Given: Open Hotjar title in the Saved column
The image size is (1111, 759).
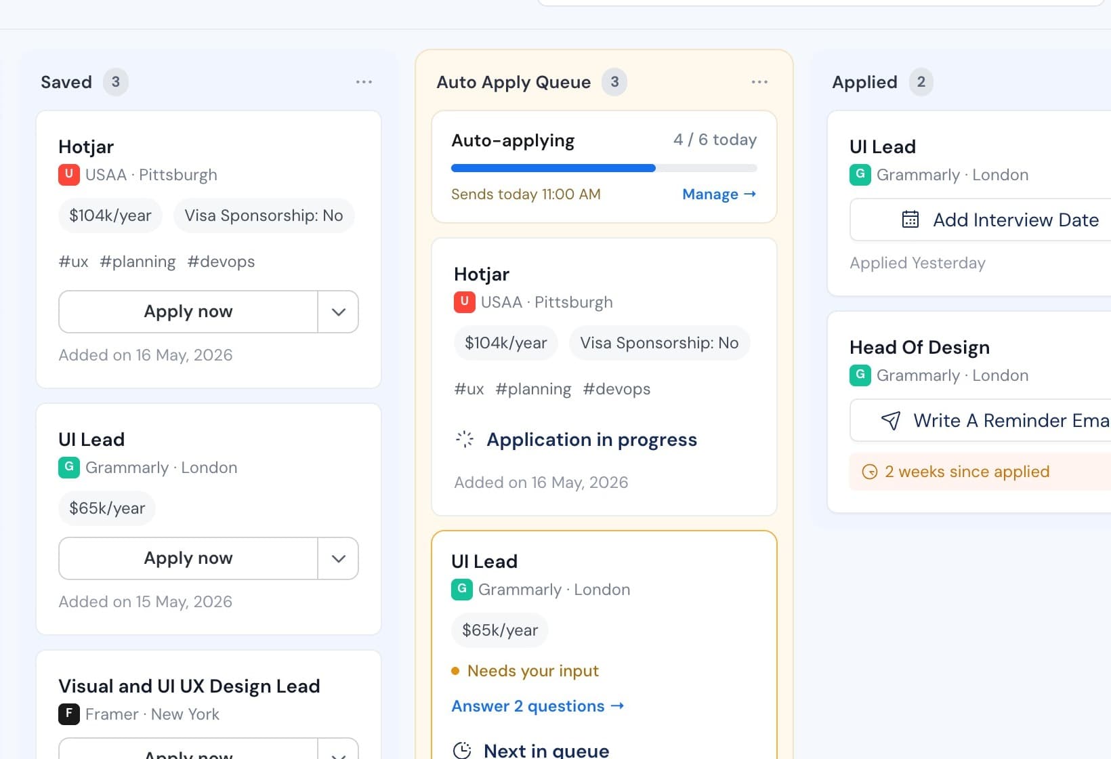Looking at the screenshot, I should 86,146.
